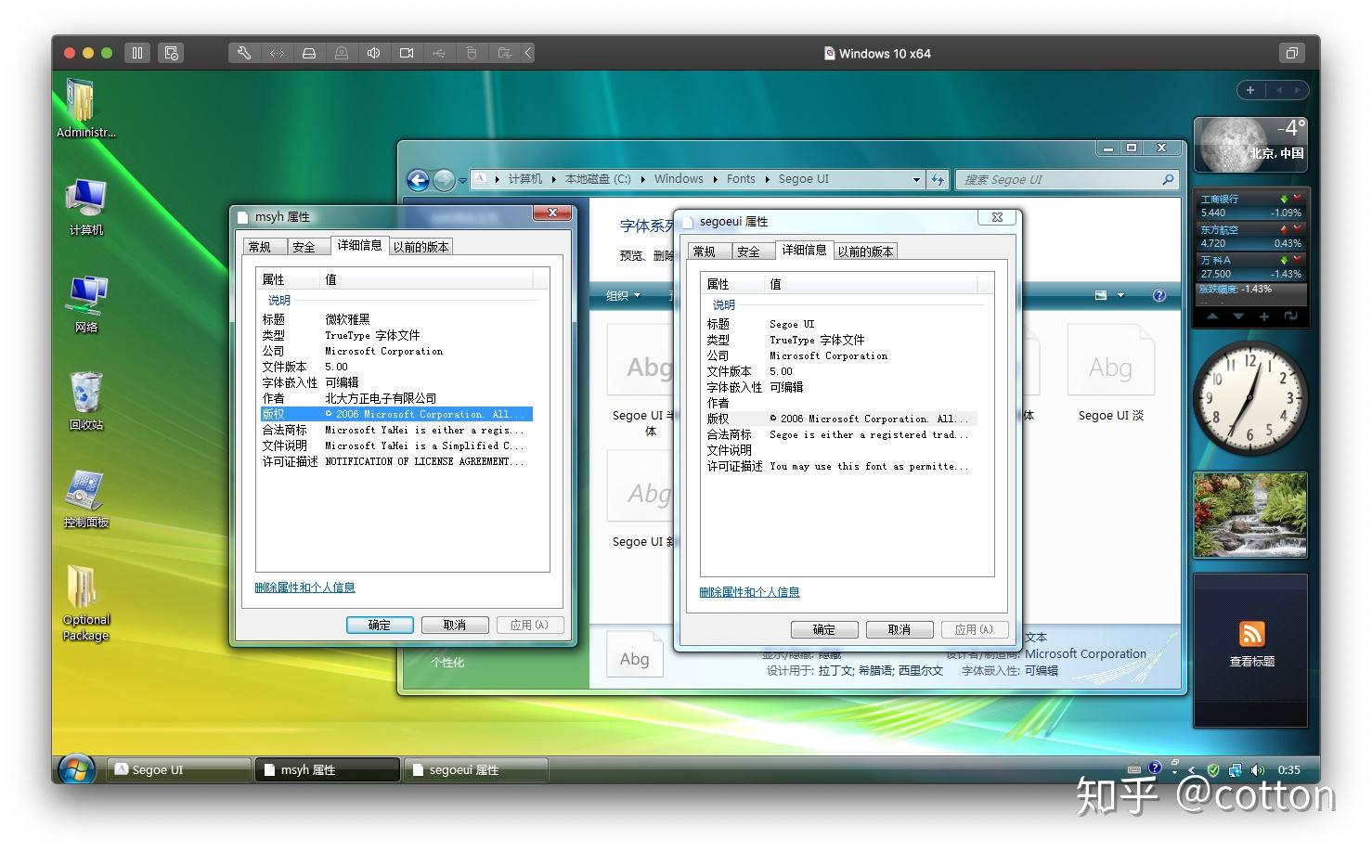This screenshot has height=852, width=1372.
Task: Open the view options dropdown arrow in Explorer
Action: tap(1121, 295)
